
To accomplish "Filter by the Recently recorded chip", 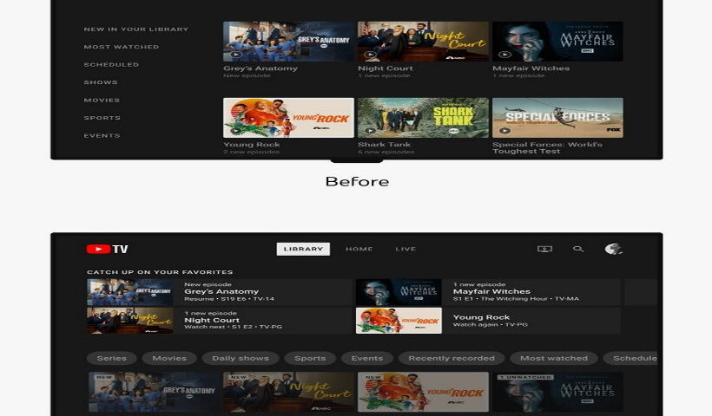I will pos(452,358).
